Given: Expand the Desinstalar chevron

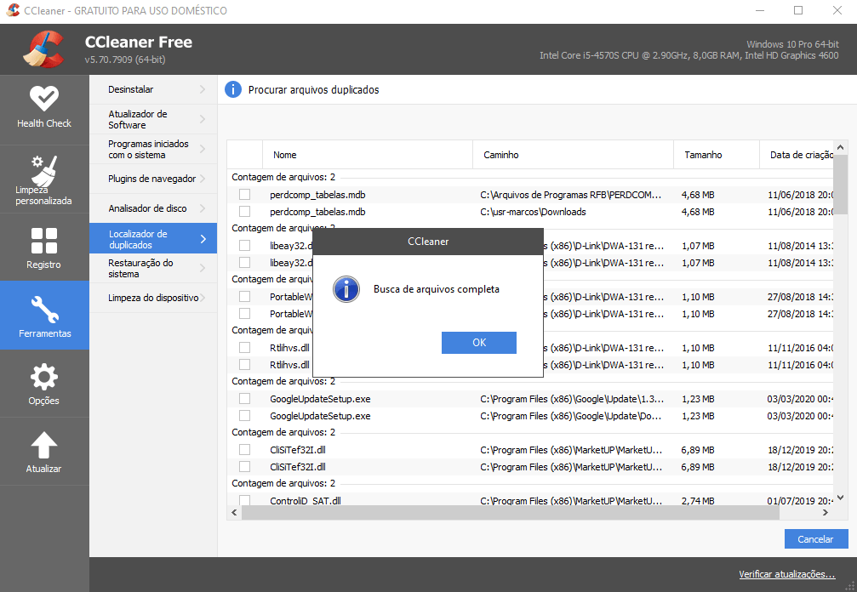Looking at the screenshot, I should point(203,89).
